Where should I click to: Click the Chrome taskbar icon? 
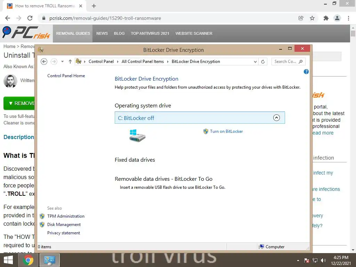[28, 260]
